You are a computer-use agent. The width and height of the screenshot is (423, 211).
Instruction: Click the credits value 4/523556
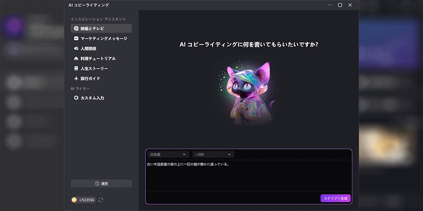(x=86, y=200)
